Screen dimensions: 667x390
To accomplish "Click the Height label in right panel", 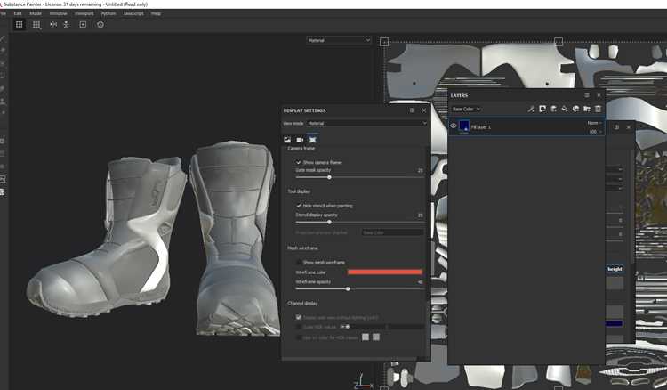I will pos(615,269).
